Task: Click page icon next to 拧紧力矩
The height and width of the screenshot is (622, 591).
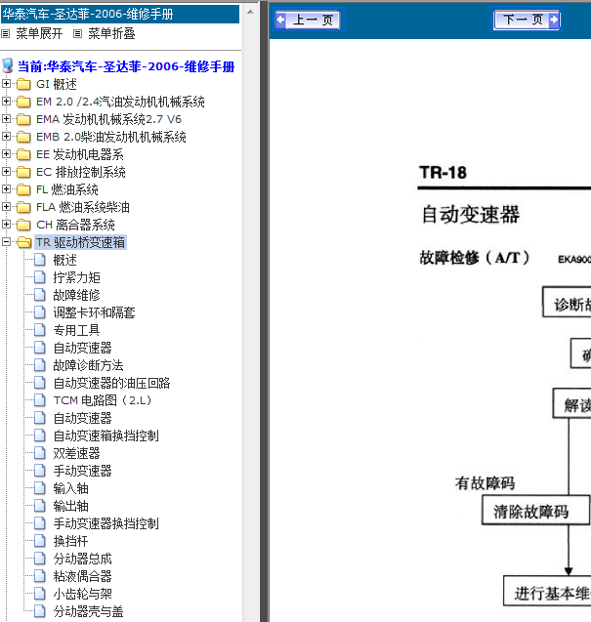Action: coord(40,277)
